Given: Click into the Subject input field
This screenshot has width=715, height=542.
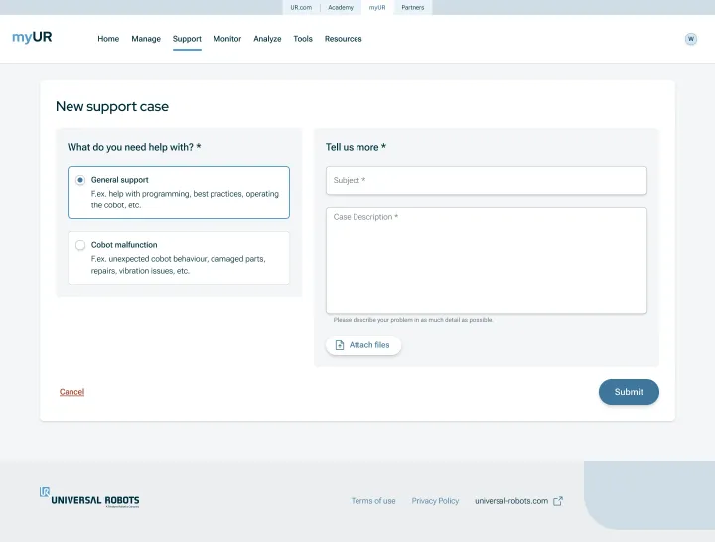Looking at the screenshot, I should pos(486,180).
